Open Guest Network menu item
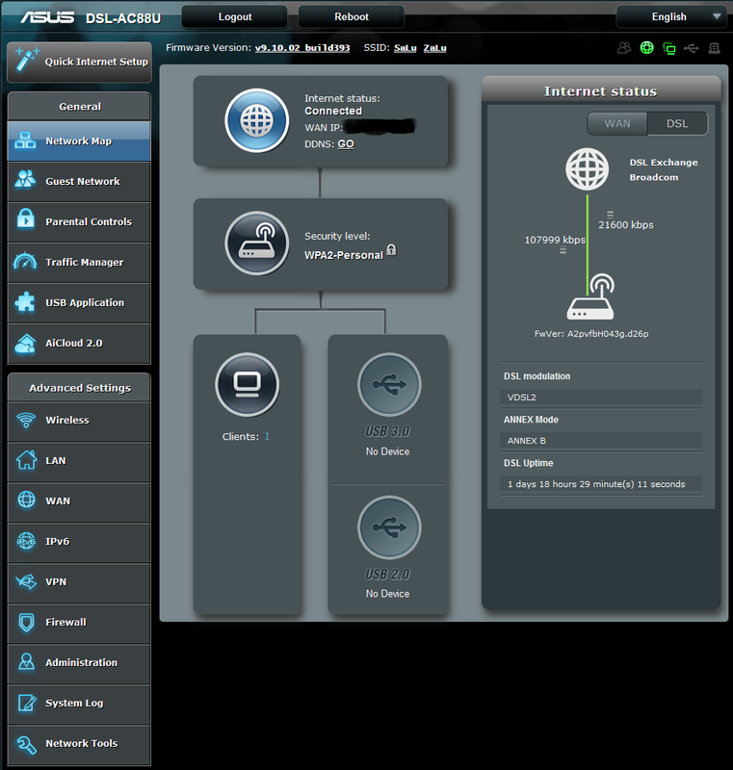The width and height of the screenshot is (733, 770). pos(79,181)
